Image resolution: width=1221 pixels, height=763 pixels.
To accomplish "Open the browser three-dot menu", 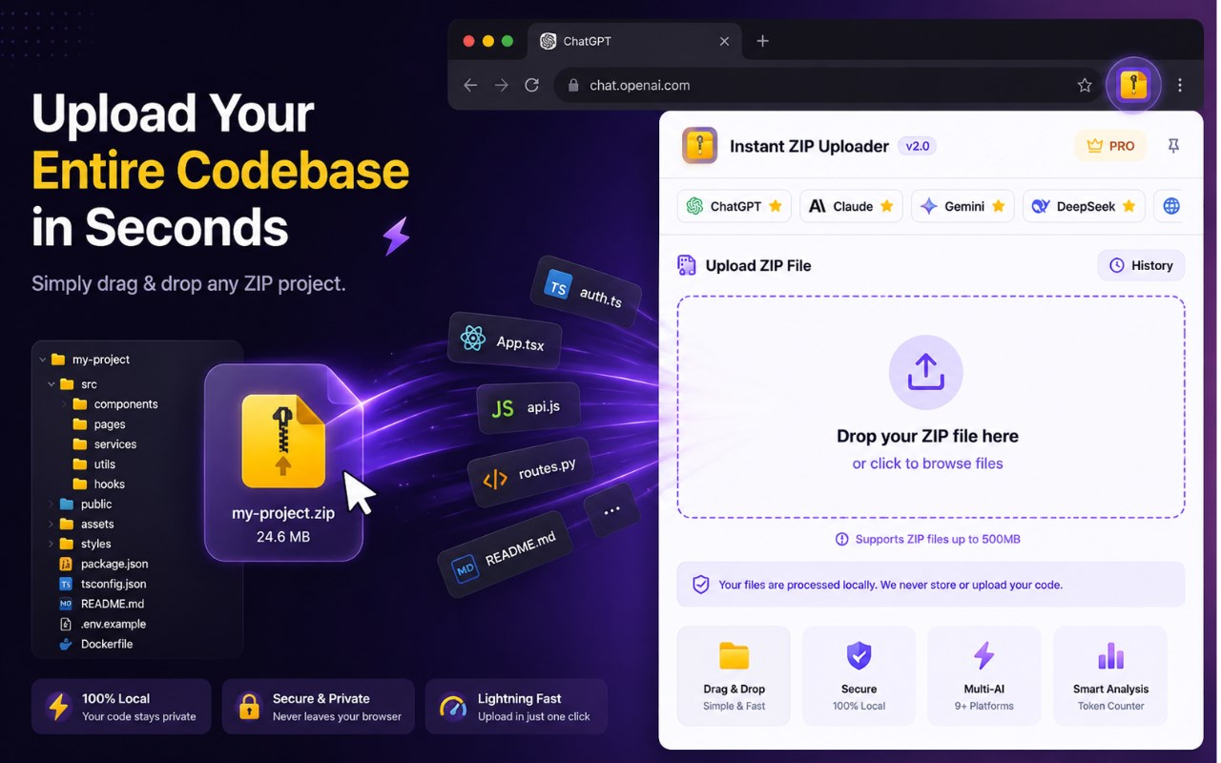I will coord(1180,85).
